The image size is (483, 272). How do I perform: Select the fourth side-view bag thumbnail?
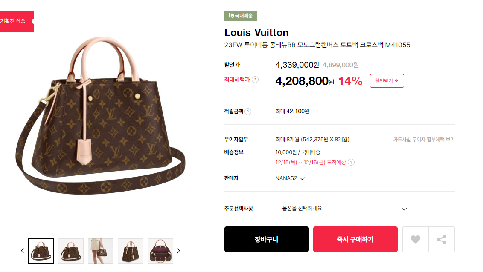coord(131,251)
